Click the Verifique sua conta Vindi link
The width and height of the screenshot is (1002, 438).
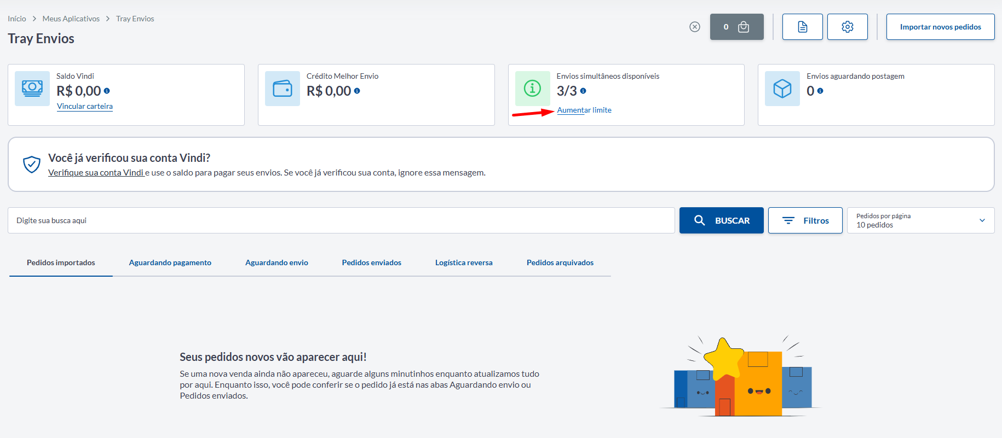(x=96, y=173)
